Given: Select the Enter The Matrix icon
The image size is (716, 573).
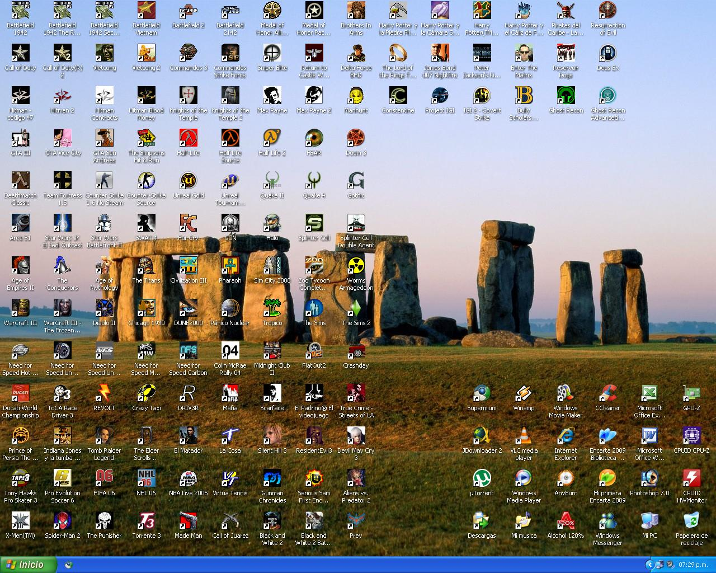Looking at the screenshot, I should (524, 62).
